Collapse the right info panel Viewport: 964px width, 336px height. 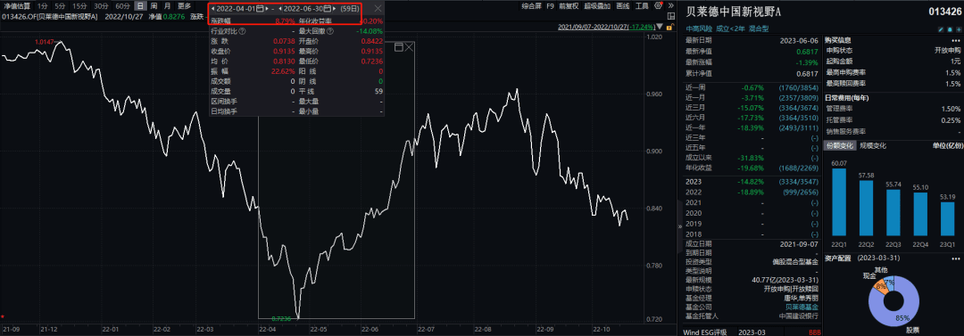pyautogui.click(x=679, y=226)
